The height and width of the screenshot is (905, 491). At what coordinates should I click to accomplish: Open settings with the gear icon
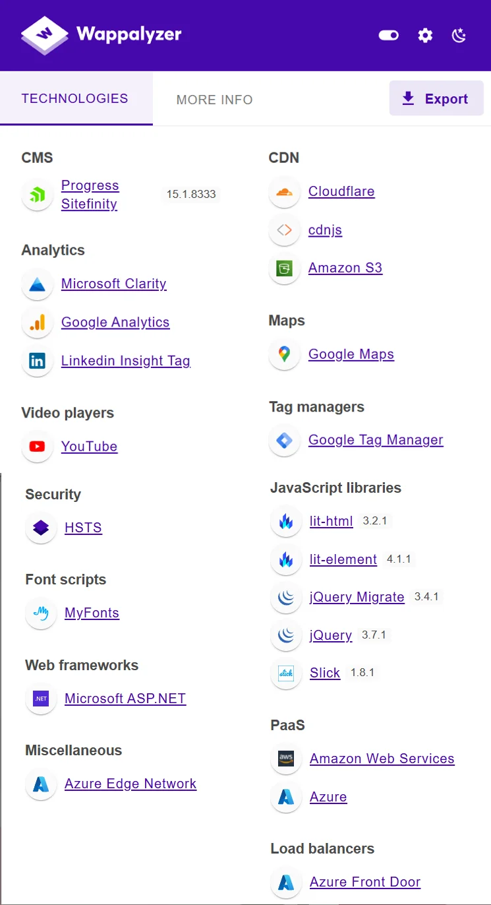pos(426,35)
